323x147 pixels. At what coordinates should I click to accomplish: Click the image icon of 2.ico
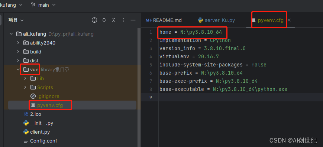(x=26, y=114)
